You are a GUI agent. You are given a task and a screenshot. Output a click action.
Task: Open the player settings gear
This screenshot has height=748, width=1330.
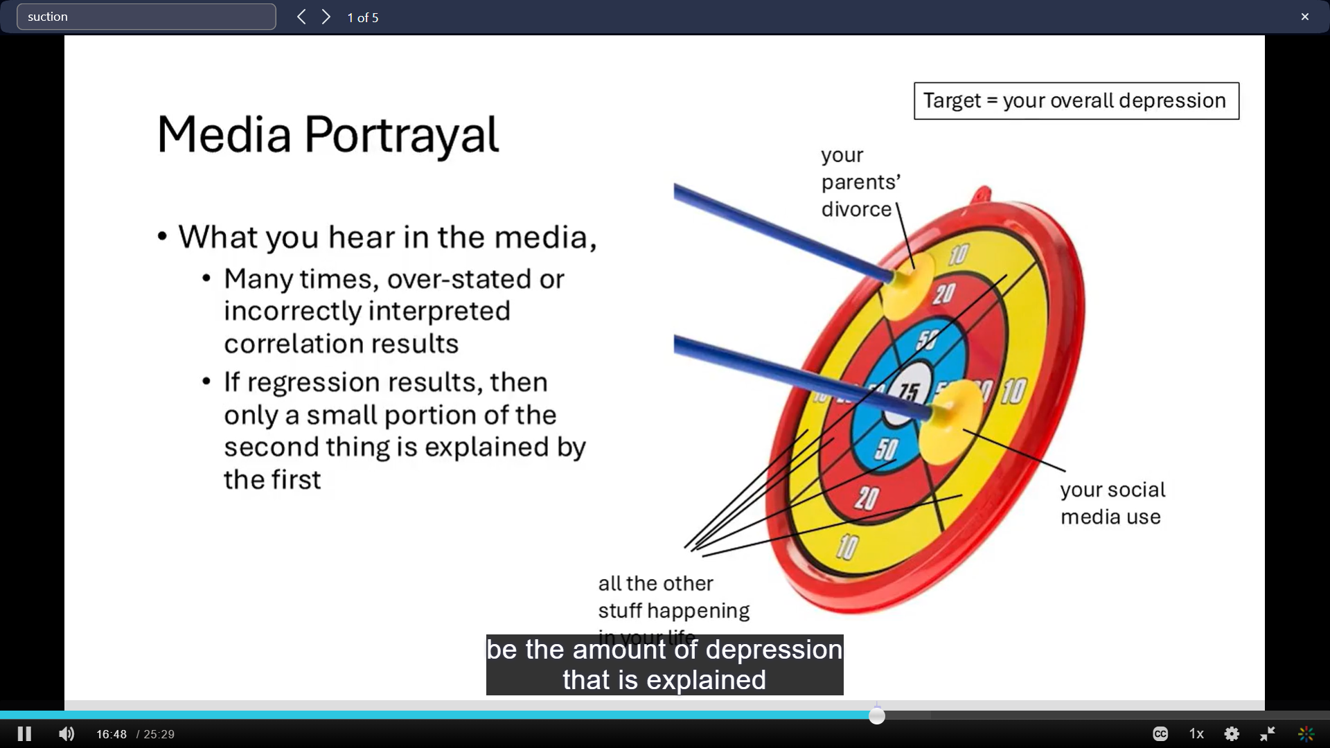point(1232,734)
